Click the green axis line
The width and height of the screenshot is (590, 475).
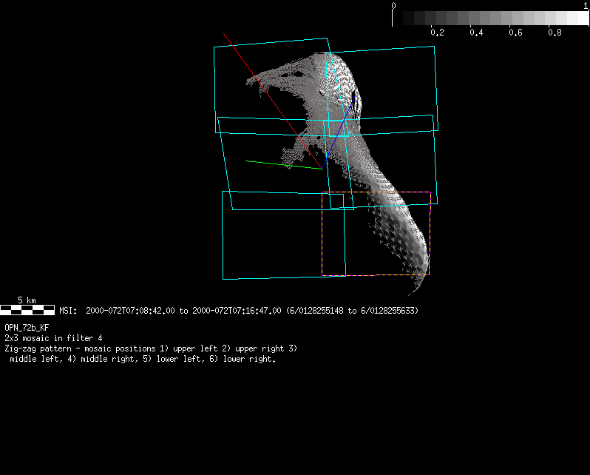(281, 164)
